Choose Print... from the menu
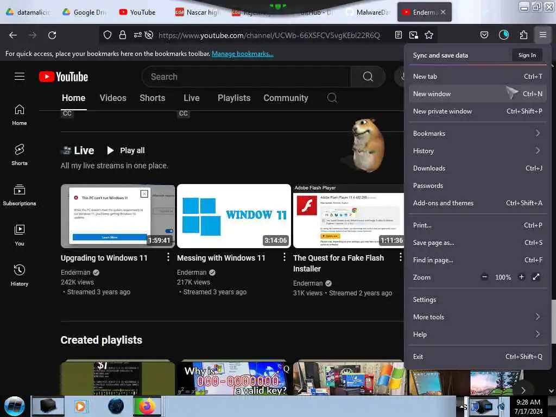The width and height of the screenshot is (556, 417). pyautogui.click(x=477, y=225)
